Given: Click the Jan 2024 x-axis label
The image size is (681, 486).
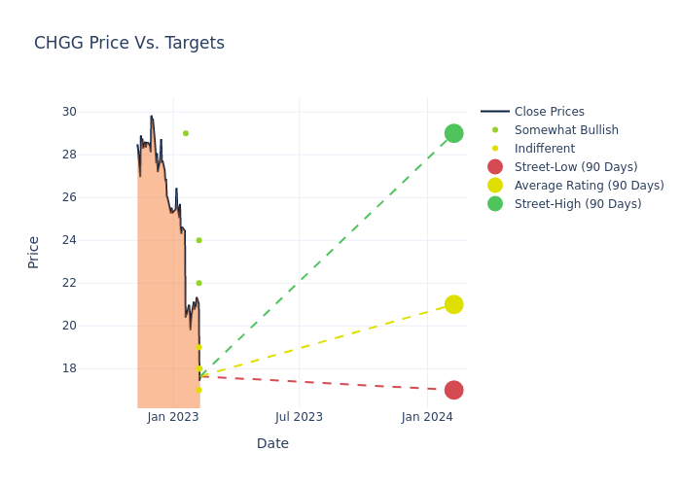Looking at the screenshot, I should pos(427,417).
